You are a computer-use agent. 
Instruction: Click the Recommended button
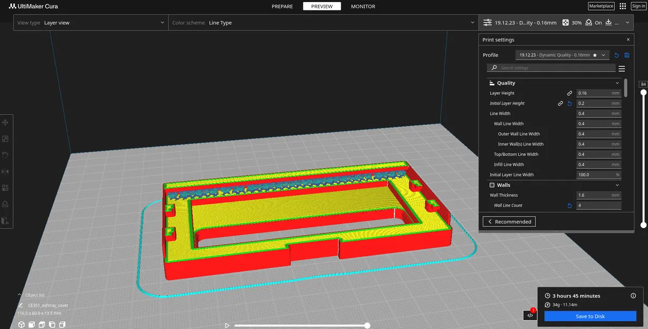pyautogui.click(x=509, y=222)
